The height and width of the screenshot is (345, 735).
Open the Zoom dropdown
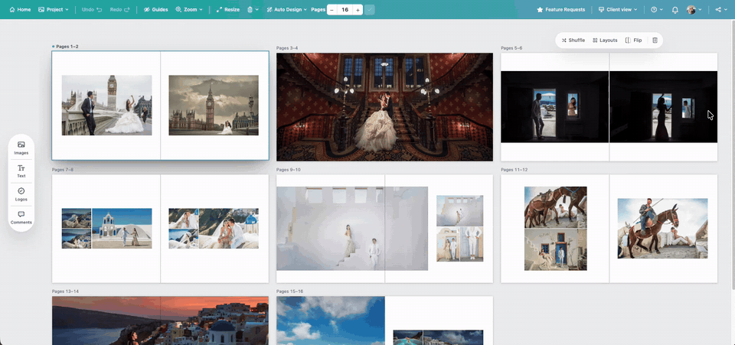coord(189,9)
